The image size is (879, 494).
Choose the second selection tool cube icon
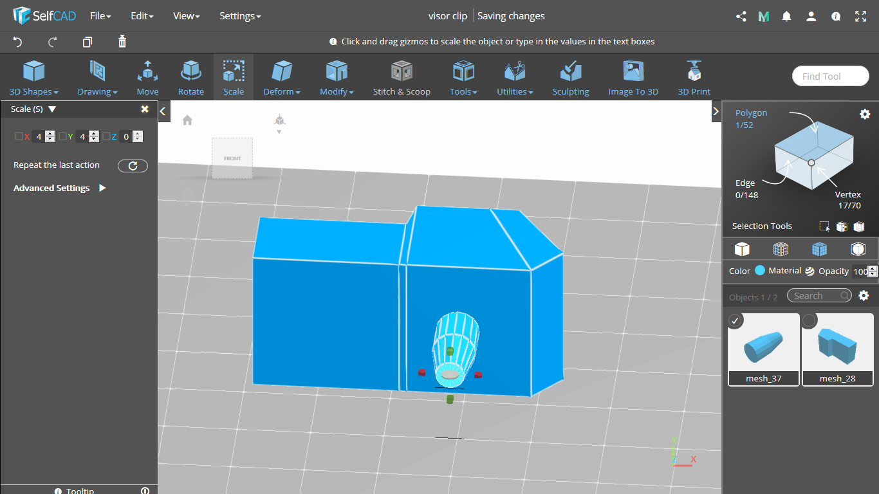(x=842, y=226)
